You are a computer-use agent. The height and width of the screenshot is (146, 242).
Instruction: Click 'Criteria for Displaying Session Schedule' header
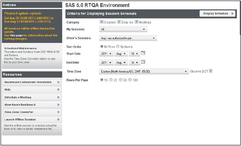101,14
